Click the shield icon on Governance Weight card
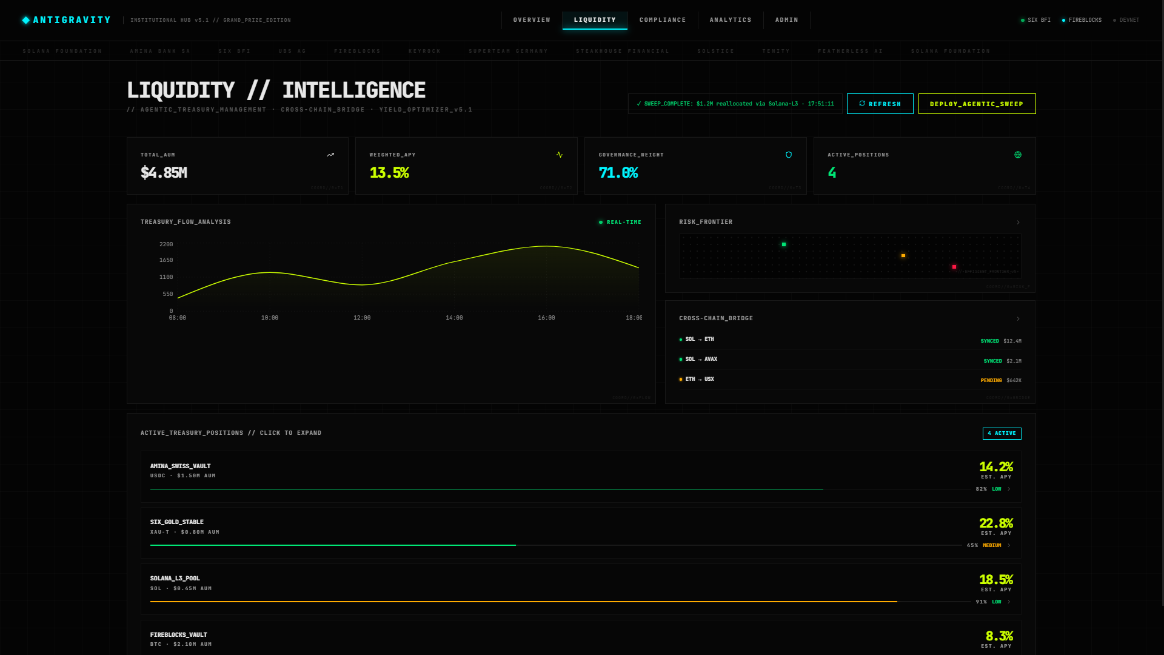 [789, 155]
